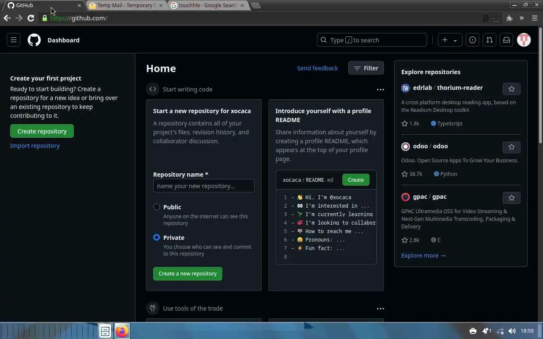Click the tools icon beside Use tools of the trade
Screen dimensions: 543x339
tap(153, 308)
